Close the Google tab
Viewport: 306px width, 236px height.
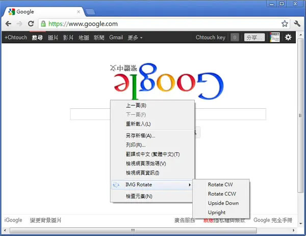coord(79,12)
